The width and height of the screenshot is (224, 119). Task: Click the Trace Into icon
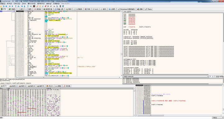[x=22, y=6]
